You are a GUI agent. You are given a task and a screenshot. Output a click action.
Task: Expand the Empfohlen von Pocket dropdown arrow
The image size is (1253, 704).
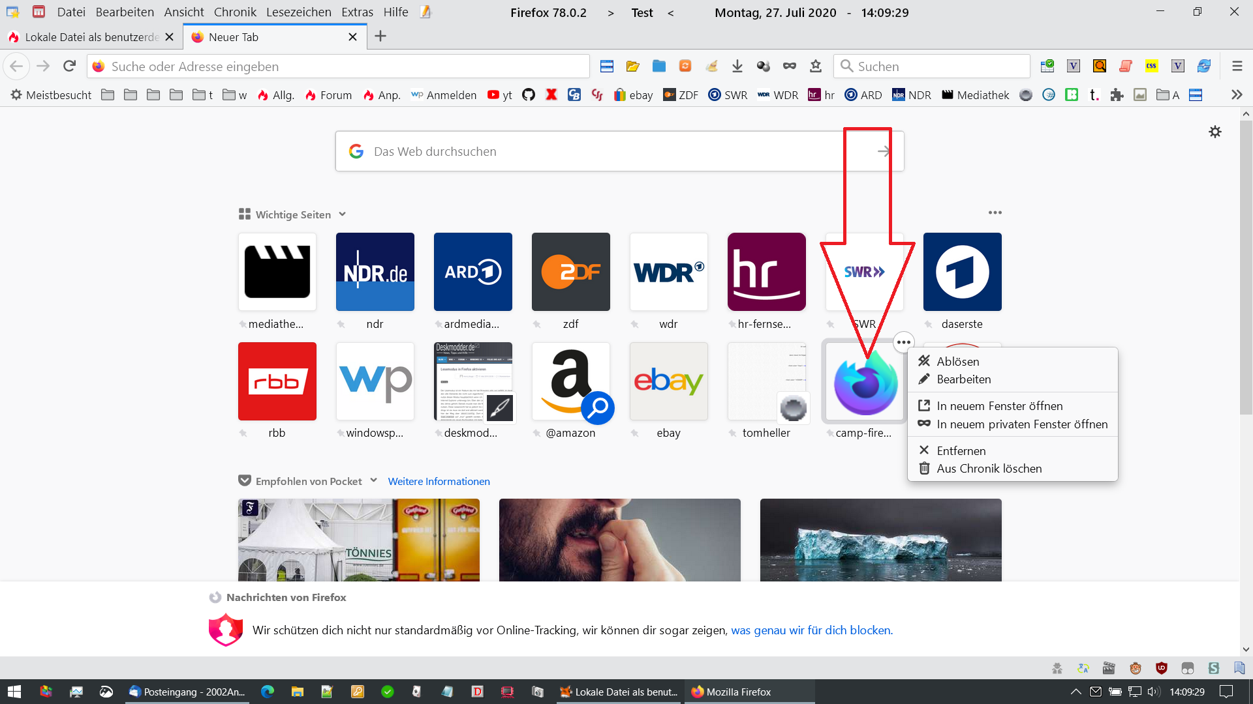pos(374,480)
